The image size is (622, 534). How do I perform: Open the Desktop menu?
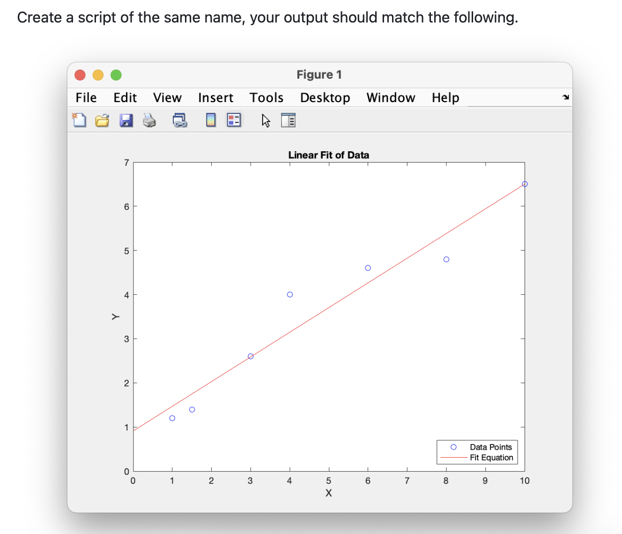click(325, 97)
